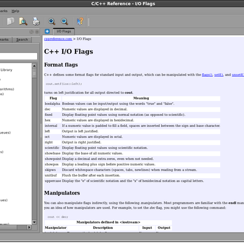
Task: Click sidebar scrollbar up arrow
Action: coord(34,66)
